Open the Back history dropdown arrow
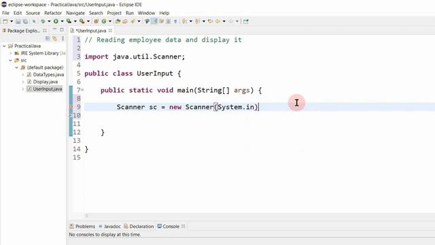Viewport: 435px width, 245px height. tap(224, 21)
